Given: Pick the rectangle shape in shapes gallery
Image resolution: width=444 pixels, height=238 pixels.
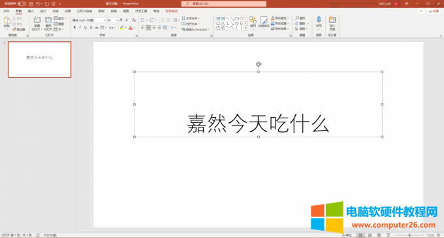Looking at the screenshot, I should pos(237,18).
